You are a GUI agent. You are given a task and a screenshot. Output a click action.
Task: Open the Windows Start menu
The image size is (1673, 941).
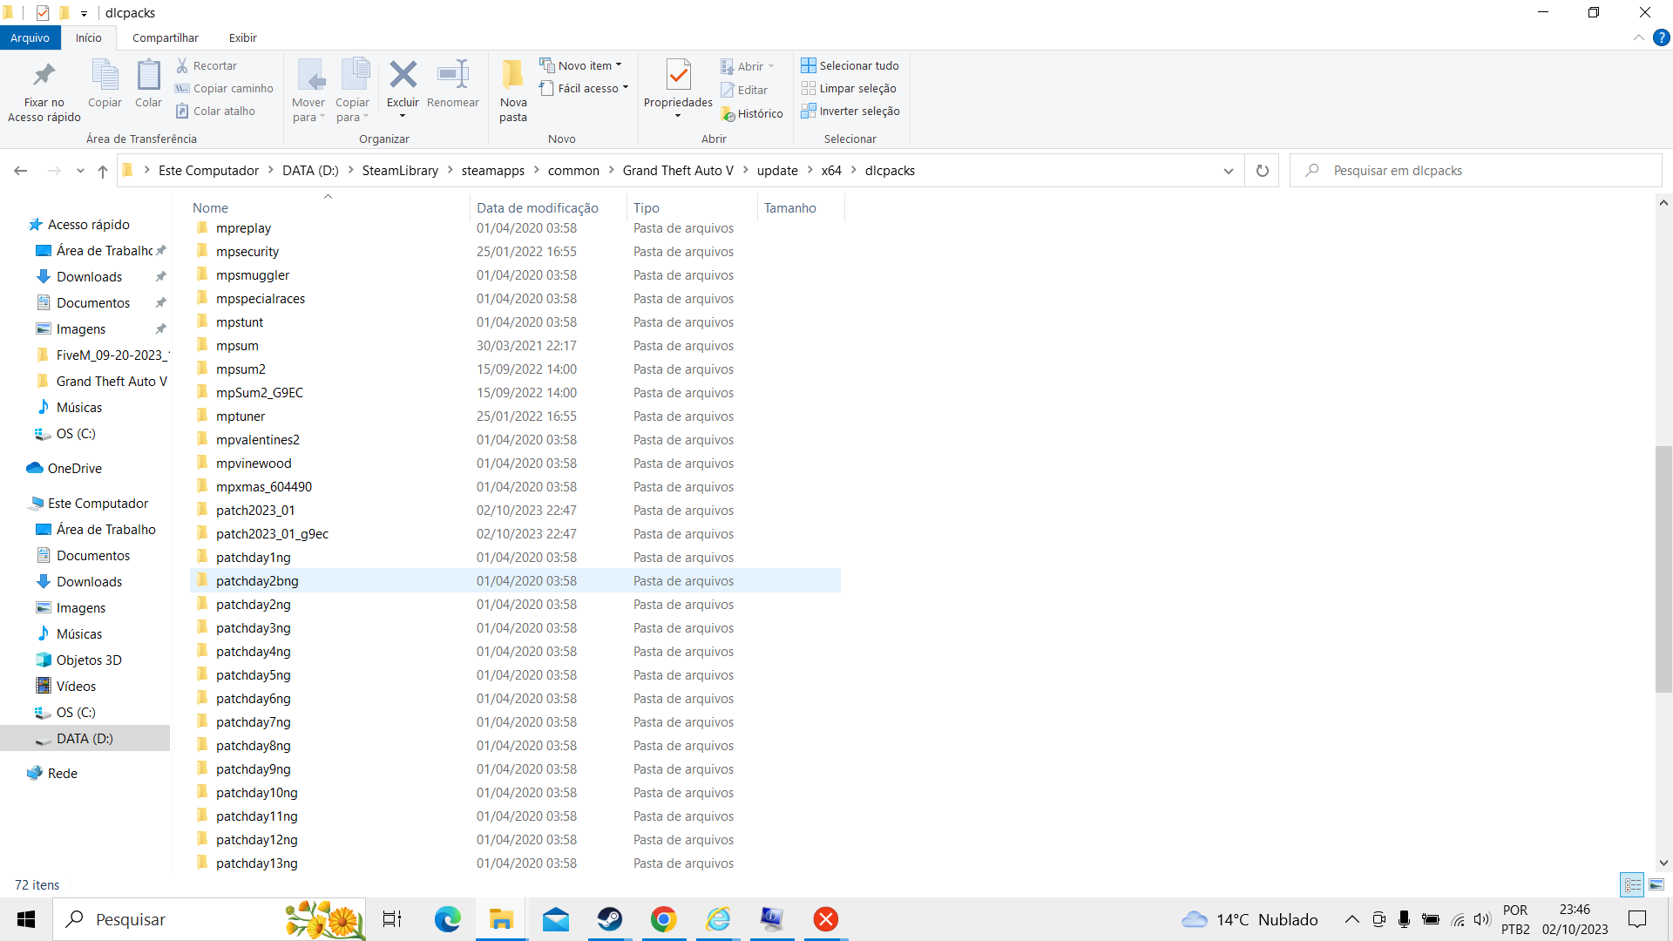click(26, 919)
